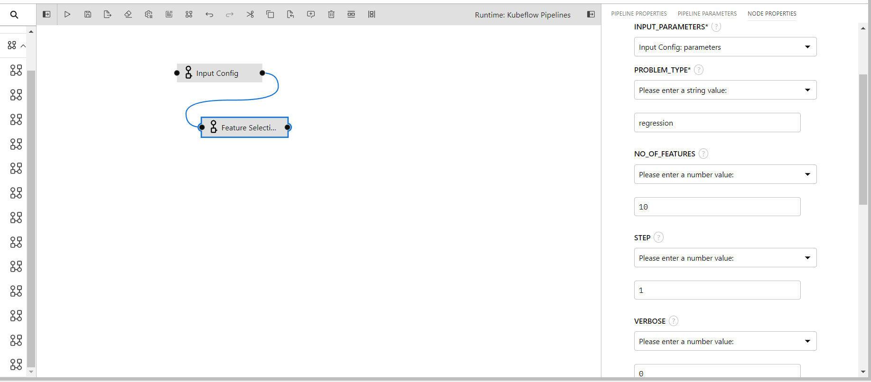Click properties panel scroll down arrow

[x=863, y=372]
